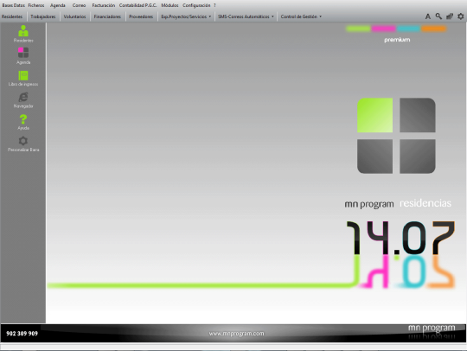
Task: Open the Contabilidad P.G.C. menu
Action: pos(138,5)
